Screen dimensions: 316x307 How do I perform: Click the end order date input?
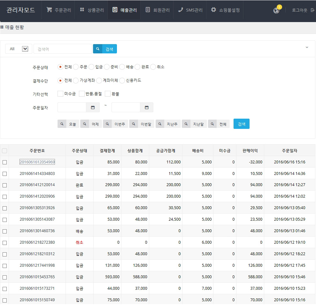click(x=126, y=107)
